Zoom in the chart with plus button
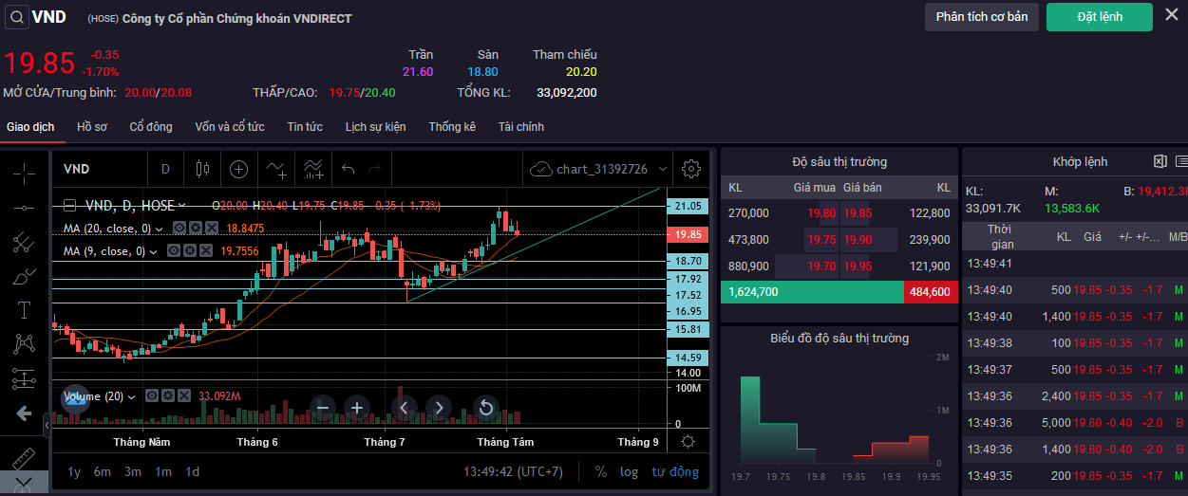The height and width of the screenshot is (496, 1188). click(357, 409)
